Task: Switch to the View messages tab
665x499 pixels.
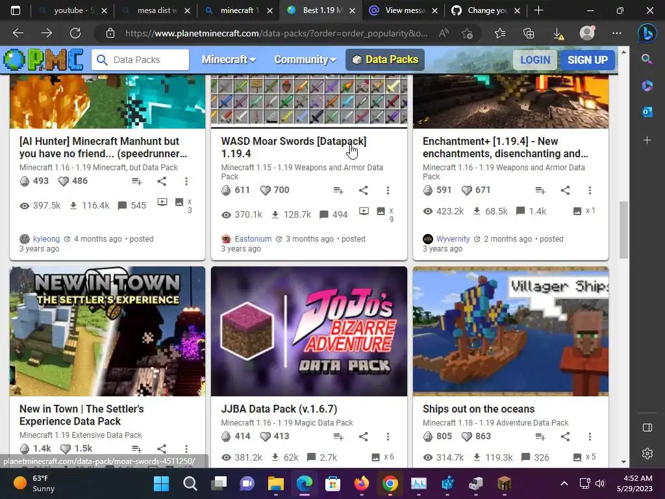Action: coord(403,10)
